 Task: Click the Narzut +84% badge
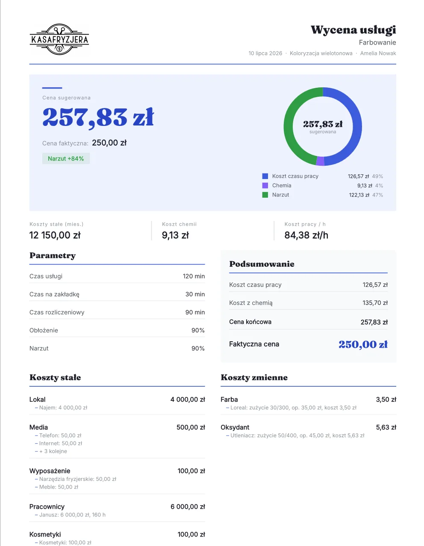(66, 158)
